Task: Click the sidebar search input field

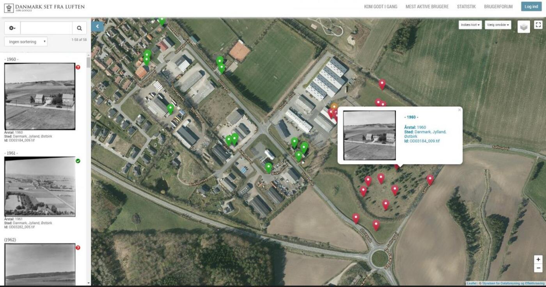Action: coord(46,28)
